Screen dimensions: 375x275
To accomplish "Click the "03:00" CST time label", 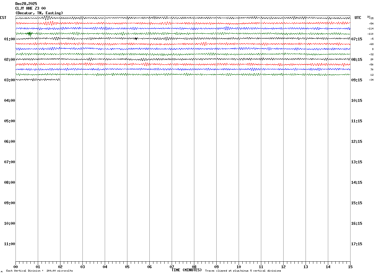I will [x=10, y=80].
